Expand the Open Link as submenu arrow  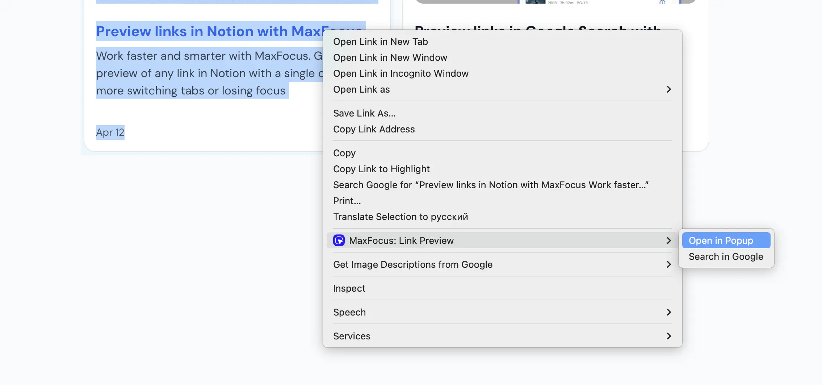pos(669,89)
